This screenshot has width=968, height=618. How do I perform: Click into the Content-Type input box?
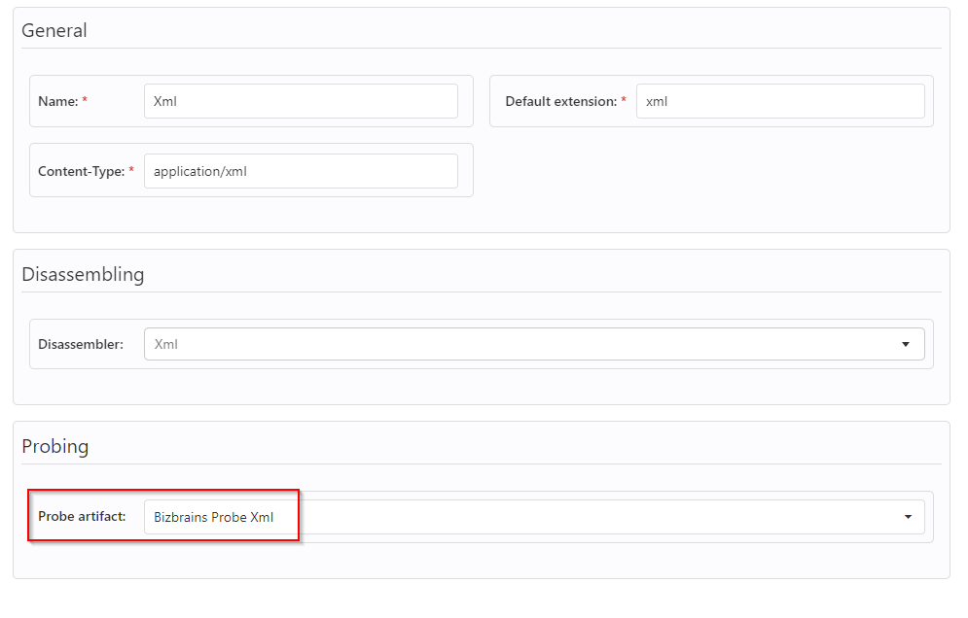point(300,171)
